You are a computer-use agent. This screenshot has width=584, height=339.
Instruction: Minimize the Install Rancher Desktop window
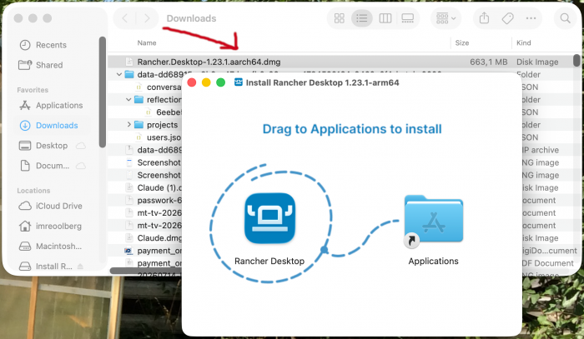(x=206, y=82)
